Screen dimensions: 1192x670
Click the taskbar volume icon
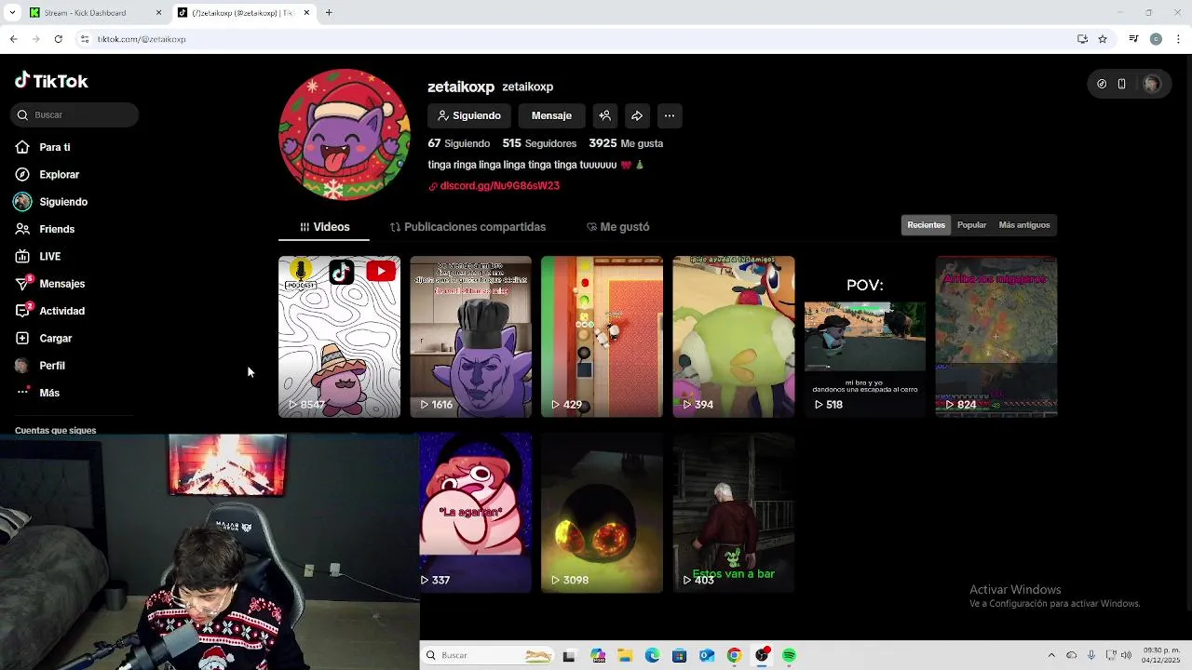[x=1126, y=655]
